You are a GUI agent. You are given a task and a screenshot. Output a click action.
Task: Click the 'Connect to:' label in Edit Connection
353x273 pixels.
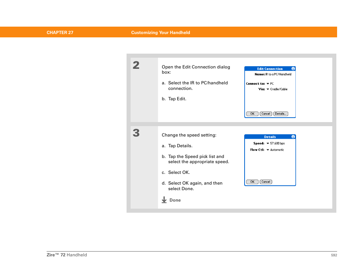255,84
